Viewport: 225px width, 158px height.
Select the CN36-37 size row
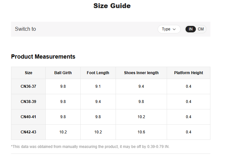(28, 86)
